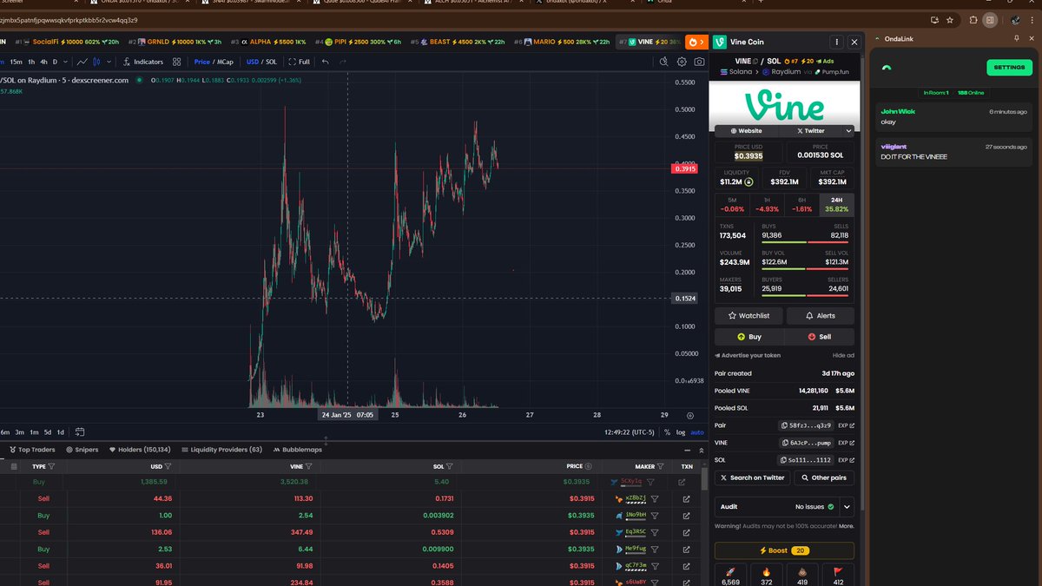Expand more social links chevron
This screenshot has height=586, width=1042.
pos(848,131)
